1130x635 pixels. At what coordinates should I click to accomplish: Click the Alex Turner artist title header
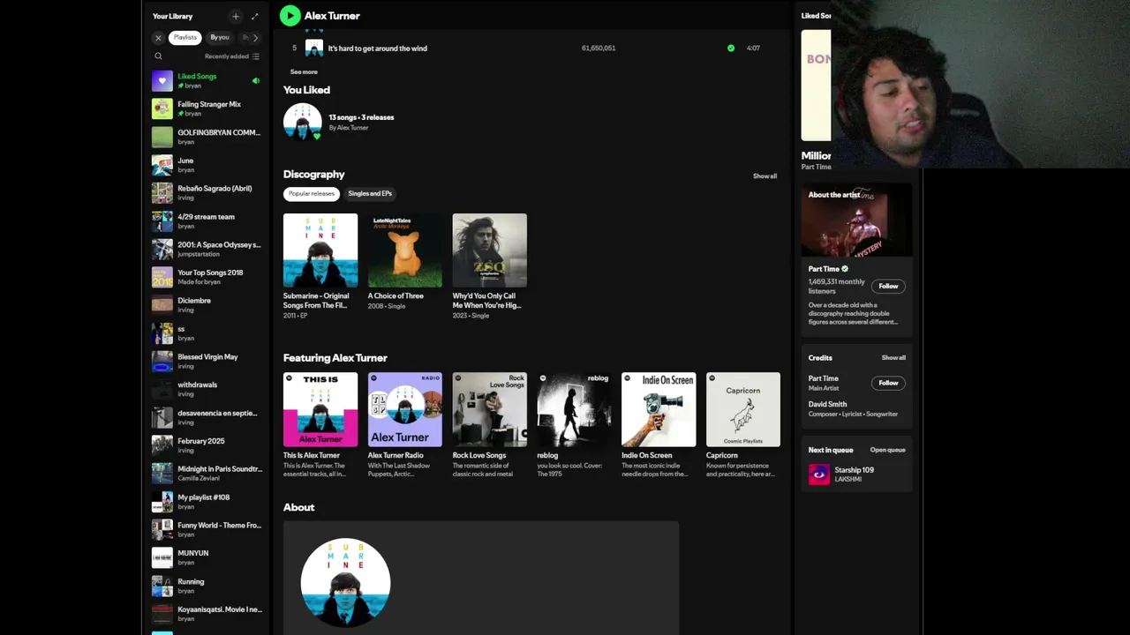pyautogui.click(x=332, y=16)
